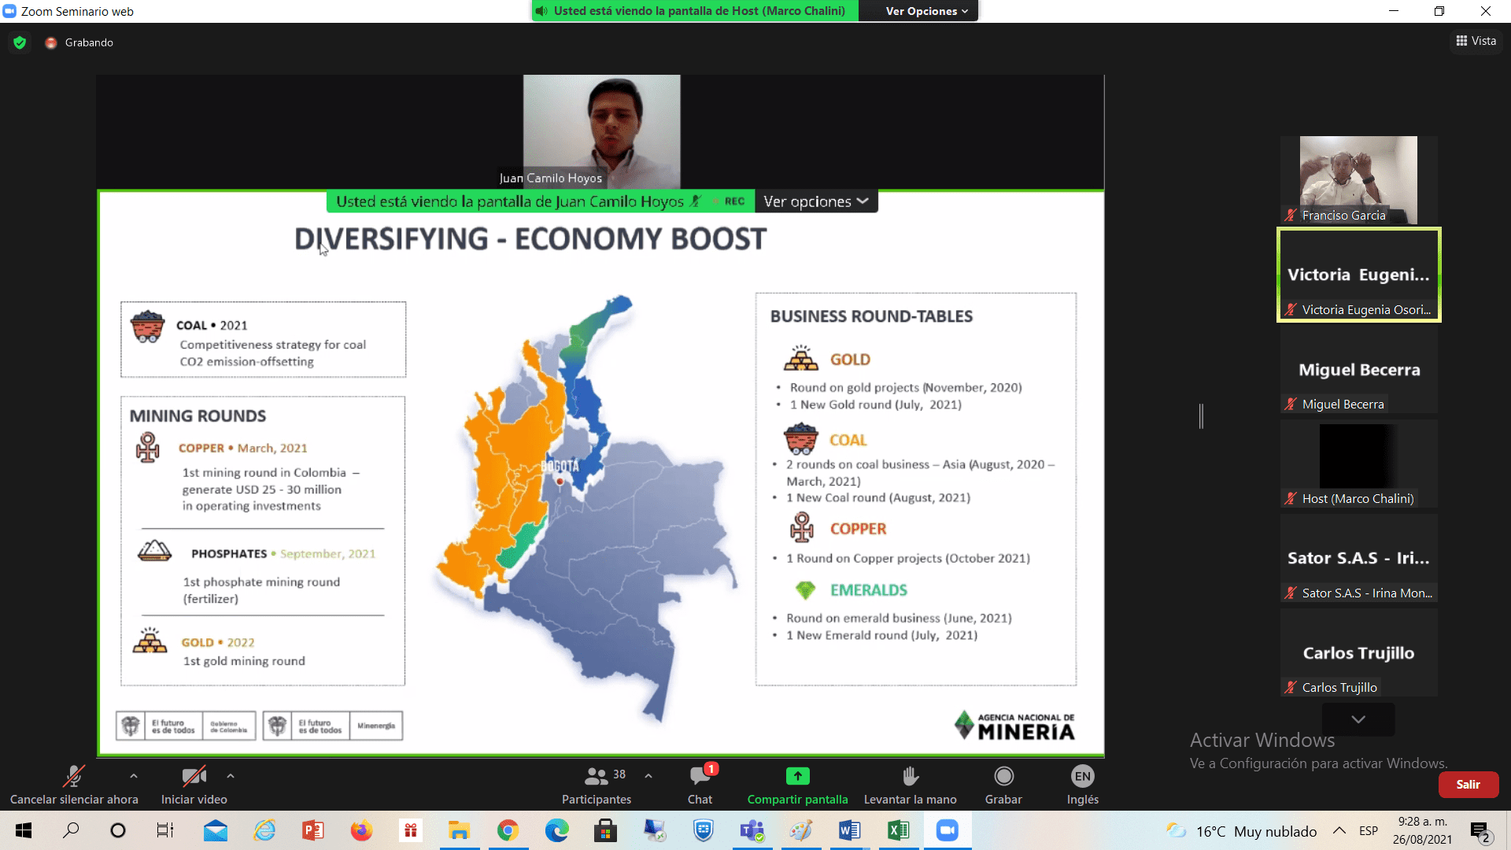
Task: Expand participants options arrow
Action: [x=648, y=776]
